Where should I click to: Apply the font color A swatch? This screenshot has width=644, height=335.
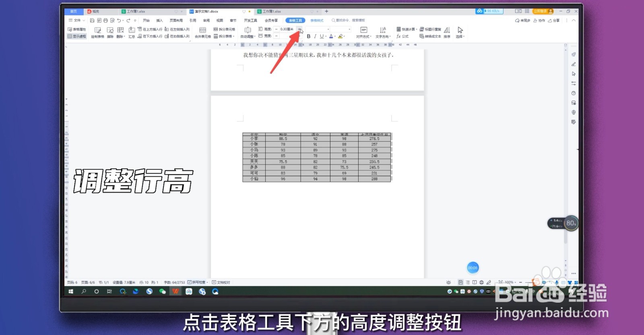click(x=331, y=36)
